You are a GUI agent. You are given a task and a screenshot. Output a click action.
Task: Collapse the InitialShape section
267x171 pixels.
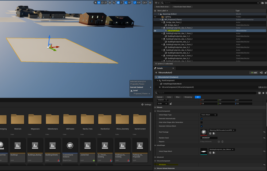pos(156,145)
